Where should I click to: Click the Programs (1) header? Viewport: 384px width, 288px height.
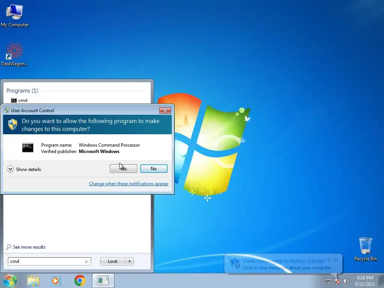[22, 91]
